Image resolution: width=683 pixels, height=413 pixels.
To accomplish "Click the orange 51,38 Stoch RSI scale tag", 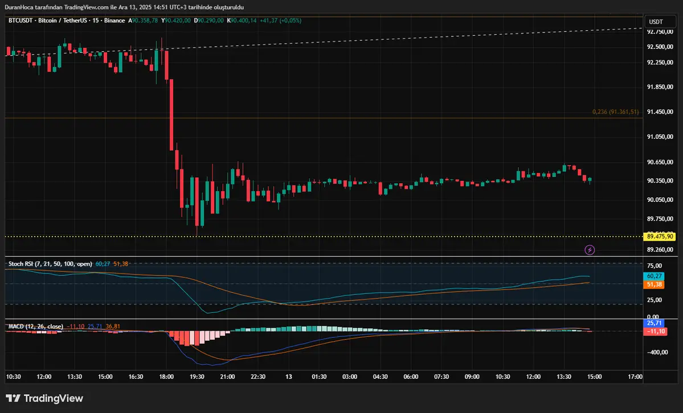I will pos(654,284).
